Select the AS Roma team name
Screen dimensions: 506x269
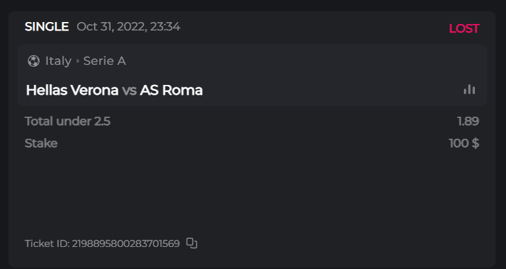[x=171, y=90]
